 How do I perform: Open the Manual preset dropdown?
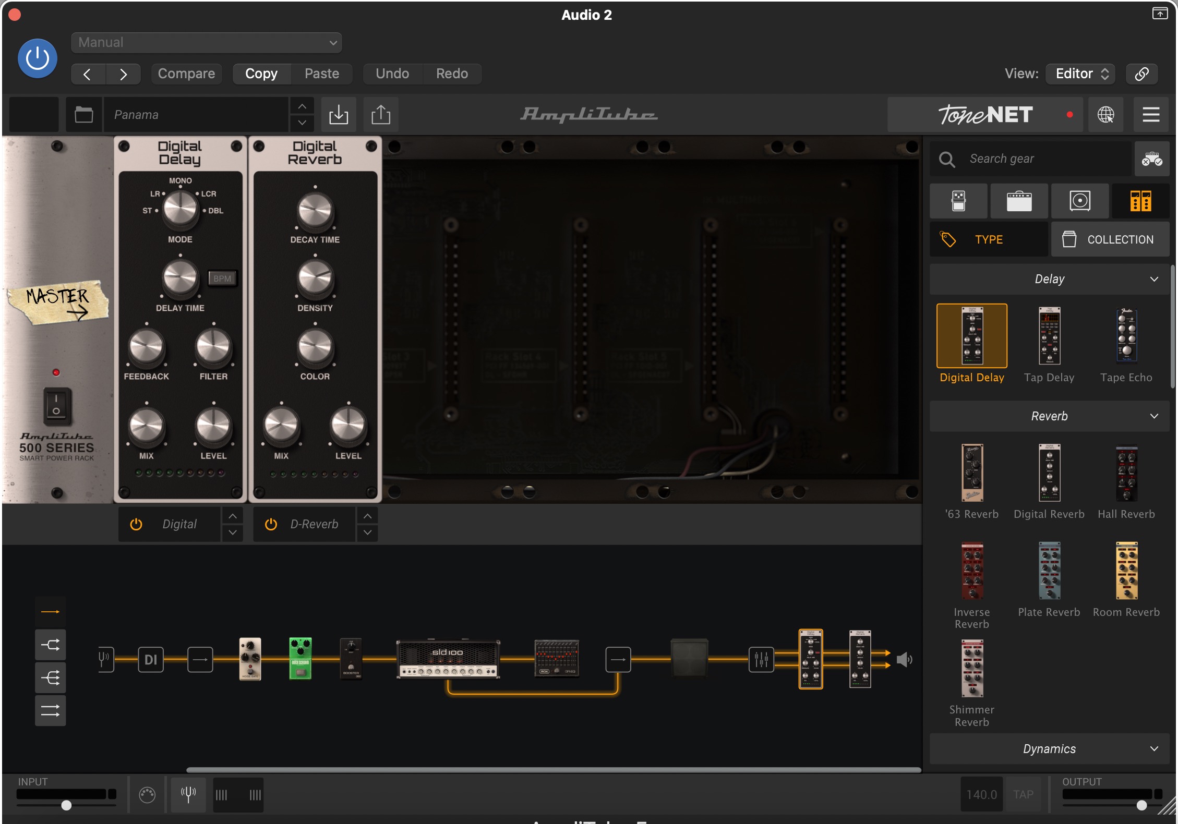click(x=206, y=42)
